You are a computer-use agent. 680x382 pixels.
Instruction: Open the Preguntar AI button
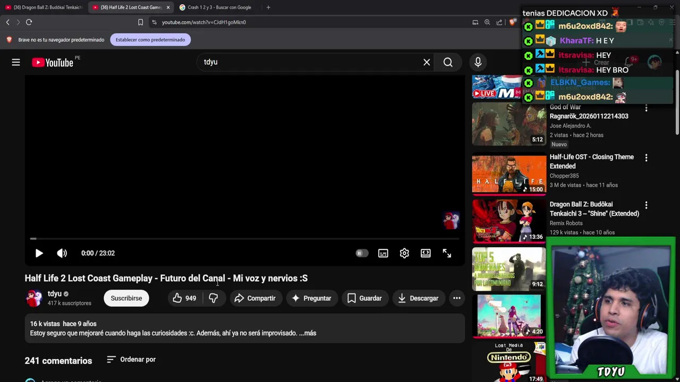pyautogui.click(x=311, y=298)
